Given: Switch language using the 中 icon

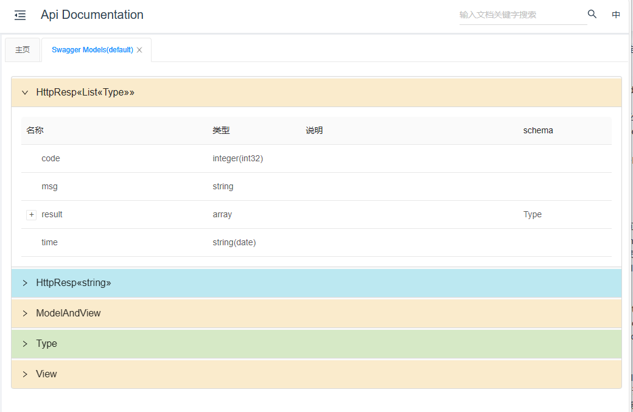Looking at the screenshot, I should (615, 15).
